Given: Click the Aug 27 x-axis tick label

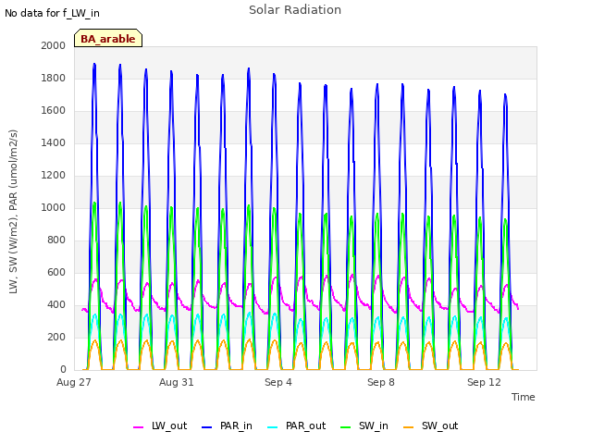Looking at the screenshot, I should pos(74,382).
